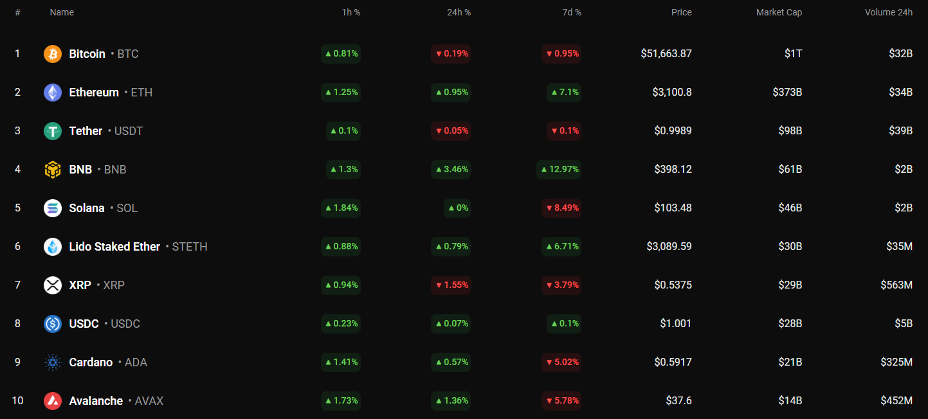928x419 pixels.
Task: Sort by Market Cap column header
Action: [779, 12]
